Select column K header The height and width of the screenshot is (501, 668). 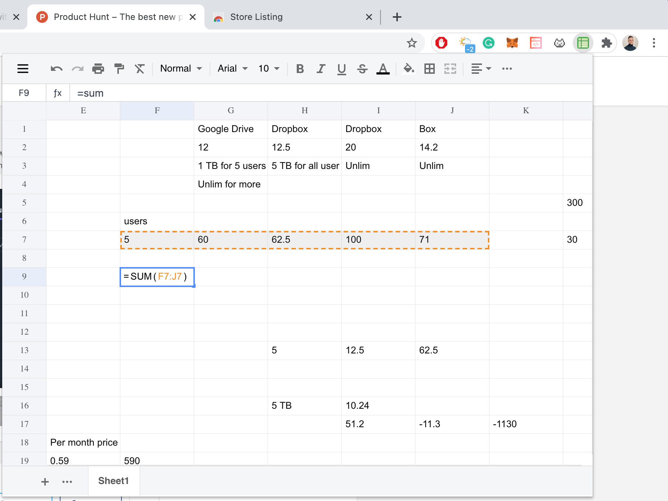[x=526, y=111]
